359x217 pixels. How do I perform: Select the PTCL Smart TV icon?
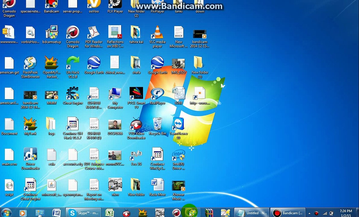click(136, 98)
